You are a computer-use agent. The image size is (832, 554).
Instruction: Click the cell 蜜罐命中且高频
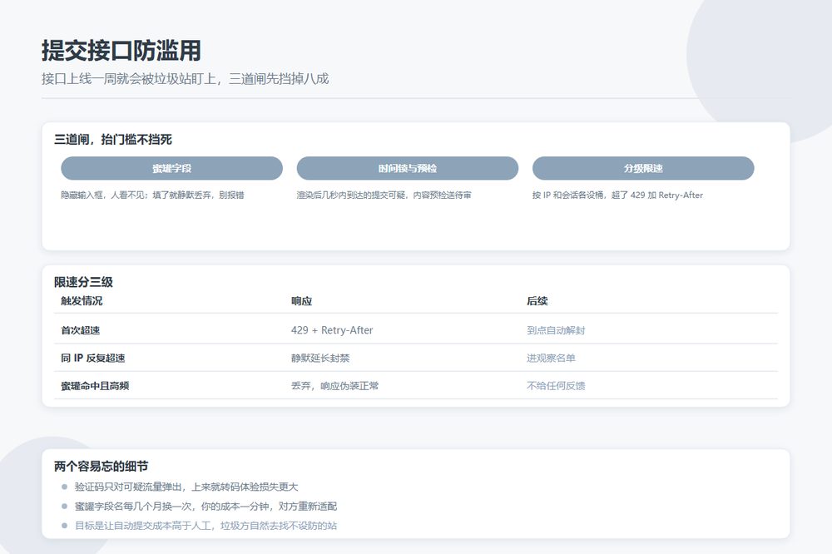click(x=95, y=386)
